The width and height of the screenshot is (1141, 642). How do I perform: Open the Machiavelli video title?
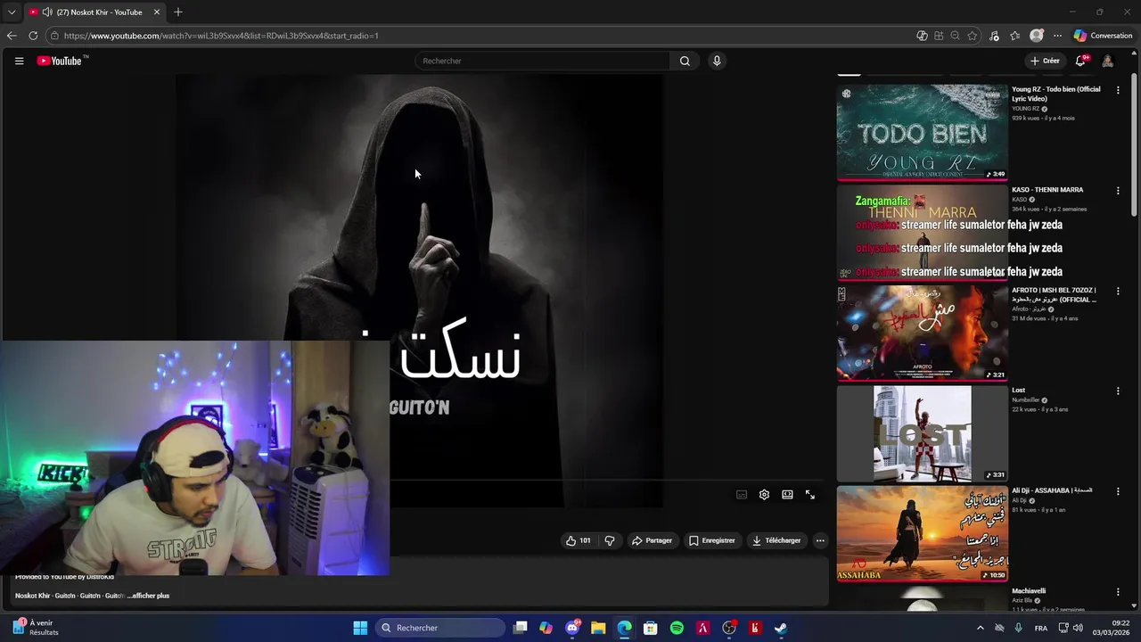click(x=1029, y=591)
